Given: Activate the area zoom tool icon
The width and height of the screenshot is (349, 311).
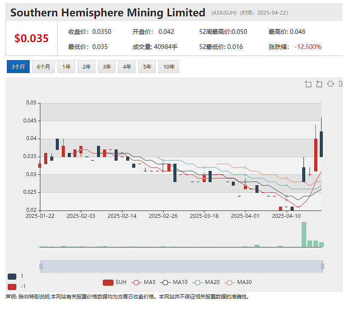Looking at the screenshot, I should (x=308, y=84).
